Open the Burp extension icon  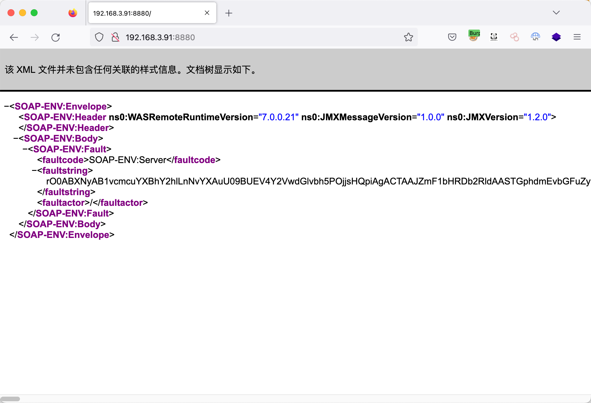click(474, 36)
